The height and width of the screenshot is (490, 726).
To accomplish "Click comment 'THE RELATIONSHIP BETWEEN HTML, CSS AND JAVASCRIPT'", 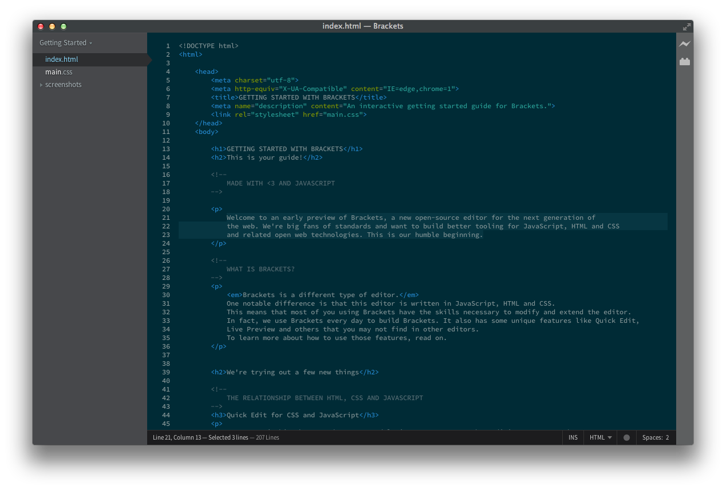I will coord(325,398).
